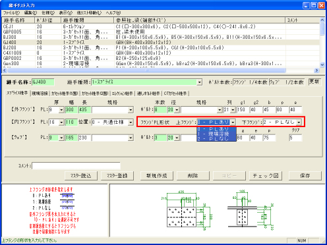Open the 下フランジ shape dropdown

point(299,122)
